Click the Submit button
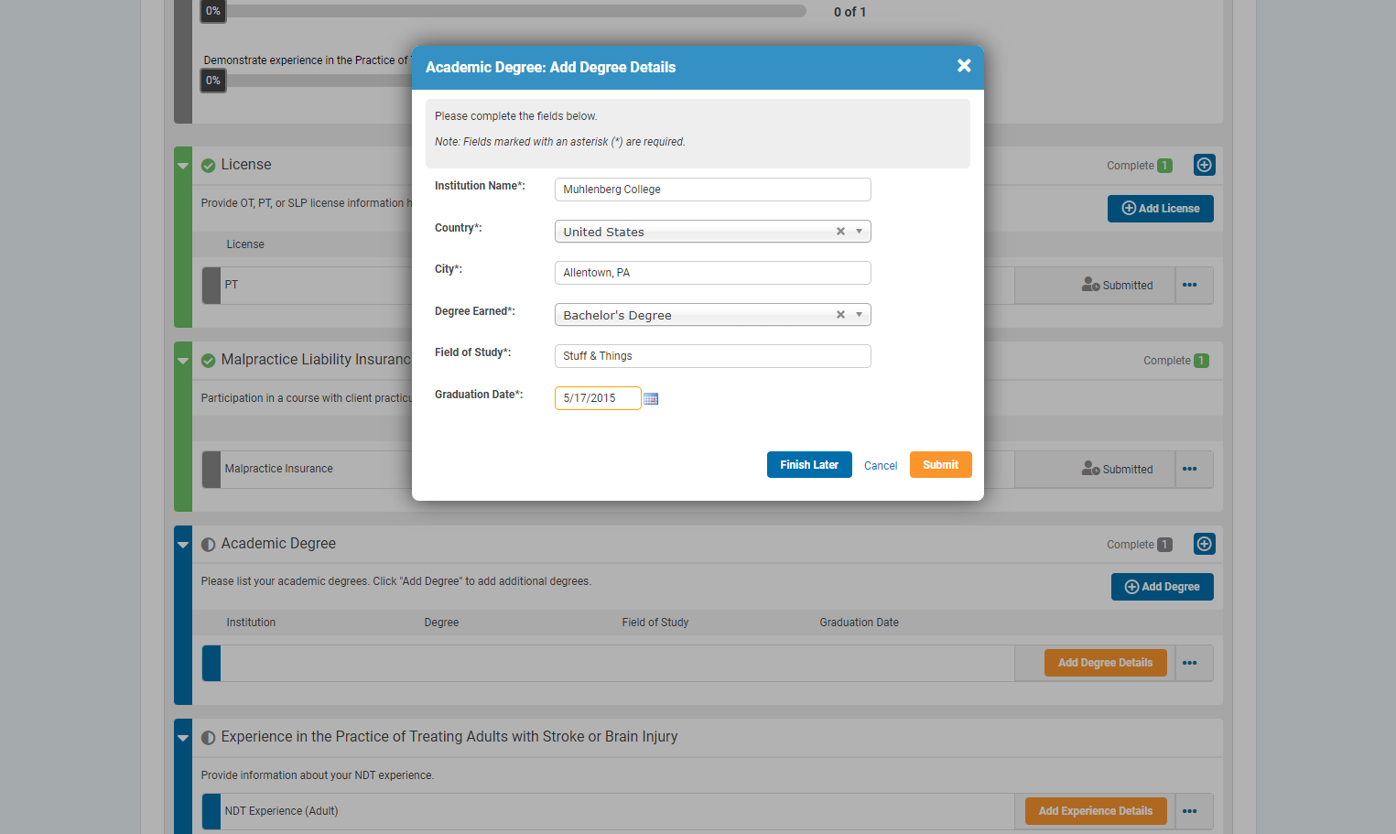The image size is (1396, 834). click(x=941, y=465)
